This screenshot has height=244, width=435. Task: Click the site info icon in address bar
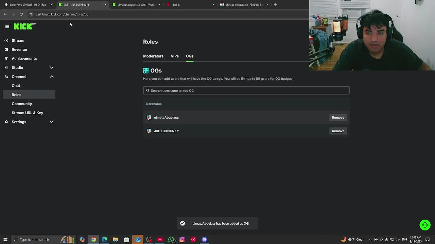(x=31, y=14)
